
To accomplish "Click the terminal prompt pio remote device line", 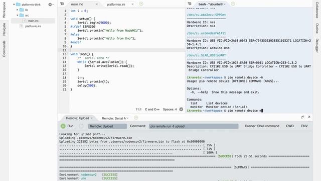I will click(225, 111).
